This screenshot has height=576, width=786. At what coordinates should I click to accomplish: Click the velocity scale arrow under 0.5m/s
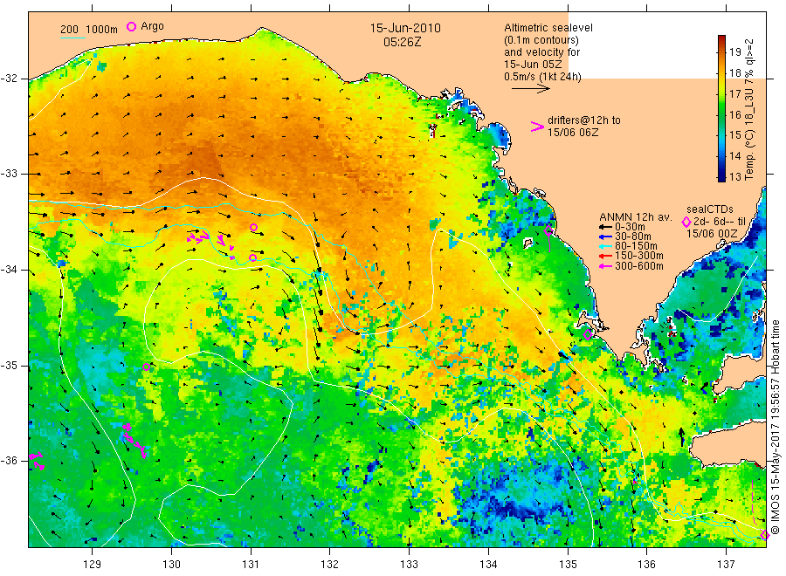(x=531, y=89)
